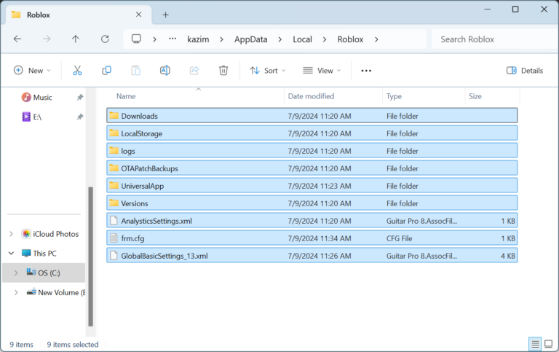Click the navigation pane scrollbar

point(90,256)
